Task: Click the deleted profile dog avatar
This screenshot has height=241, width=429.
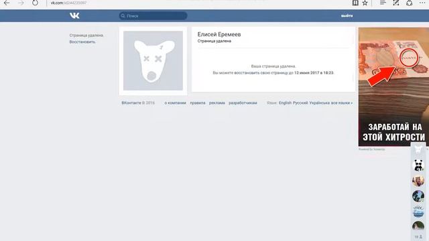Action: [x=153, y=61]
